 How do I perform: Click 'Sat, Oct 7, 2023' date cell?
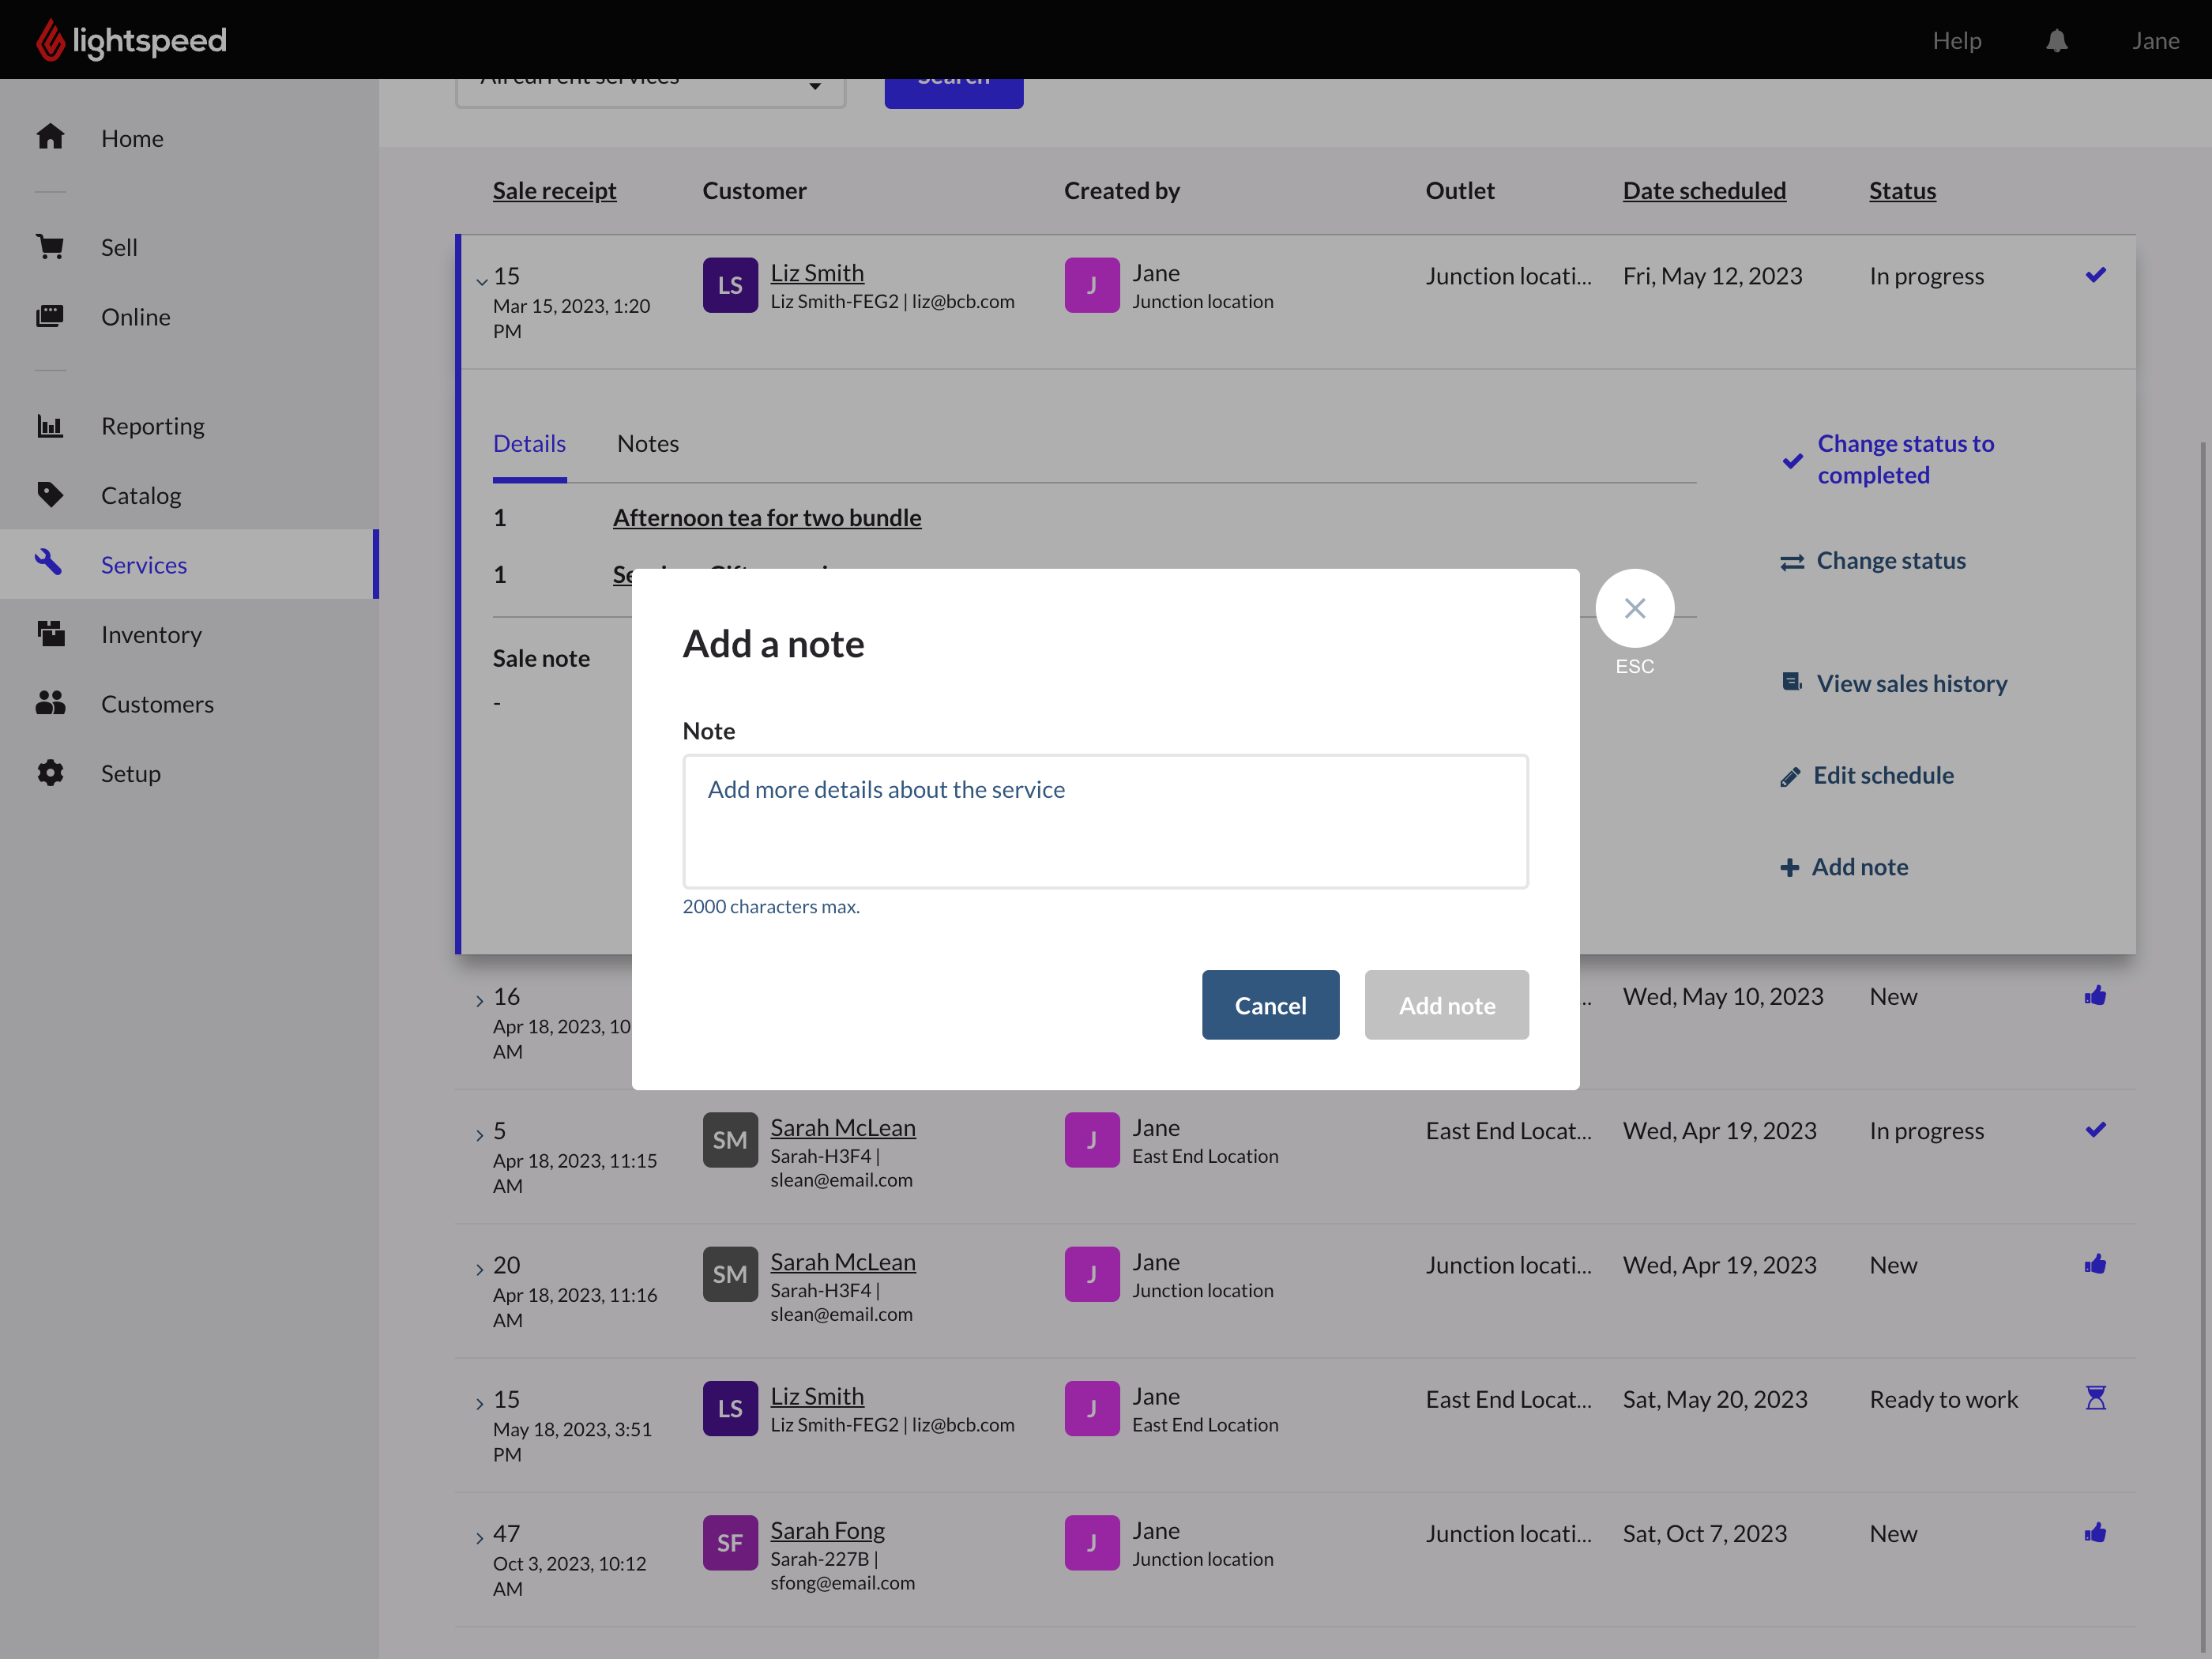(1704, 1533)
